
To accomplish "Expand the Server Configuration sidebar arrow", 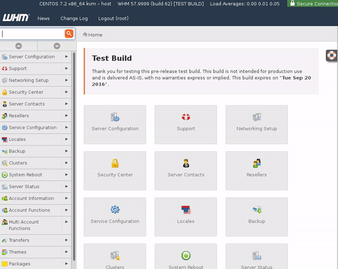I will coord(67,56).
